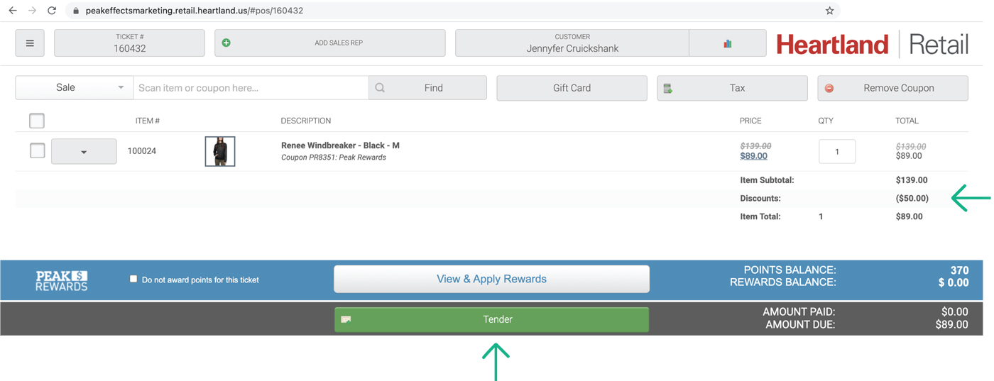Screen dimensions: 994x381
Task: Expand item 100024 actions dropdown
Action: click(x=84, y=151)
